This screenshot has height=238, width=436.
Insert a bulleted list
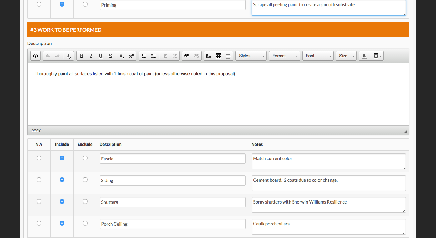tap(153, 56)
